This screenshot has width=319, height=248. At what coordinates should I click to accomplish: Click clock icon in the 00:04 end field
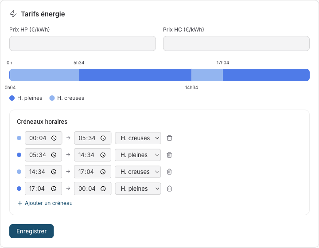(103, 189)
